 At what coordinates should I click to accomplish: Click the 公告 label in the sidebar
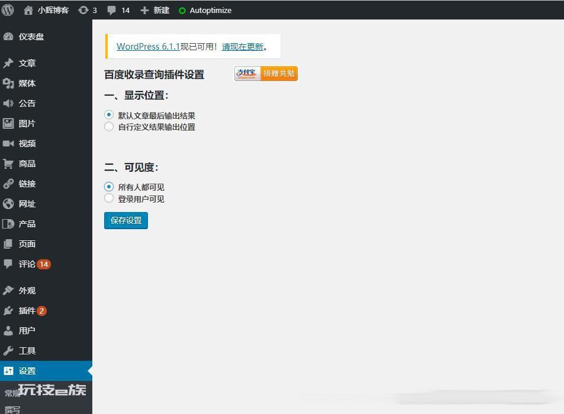(x=27, y=103)
